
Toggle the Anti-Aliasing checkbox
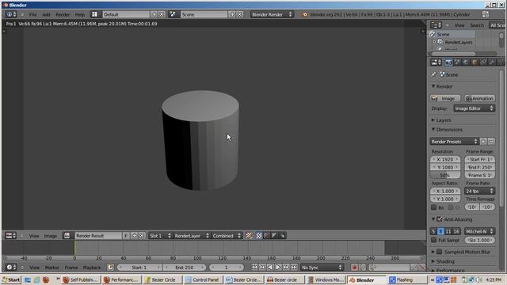pyautogui.click(x=439, y=219)
